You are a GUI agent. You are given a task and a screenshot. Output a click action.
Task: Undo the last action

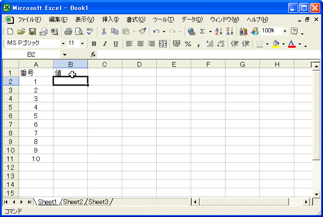pyautogui.click(x=156, y=31)
